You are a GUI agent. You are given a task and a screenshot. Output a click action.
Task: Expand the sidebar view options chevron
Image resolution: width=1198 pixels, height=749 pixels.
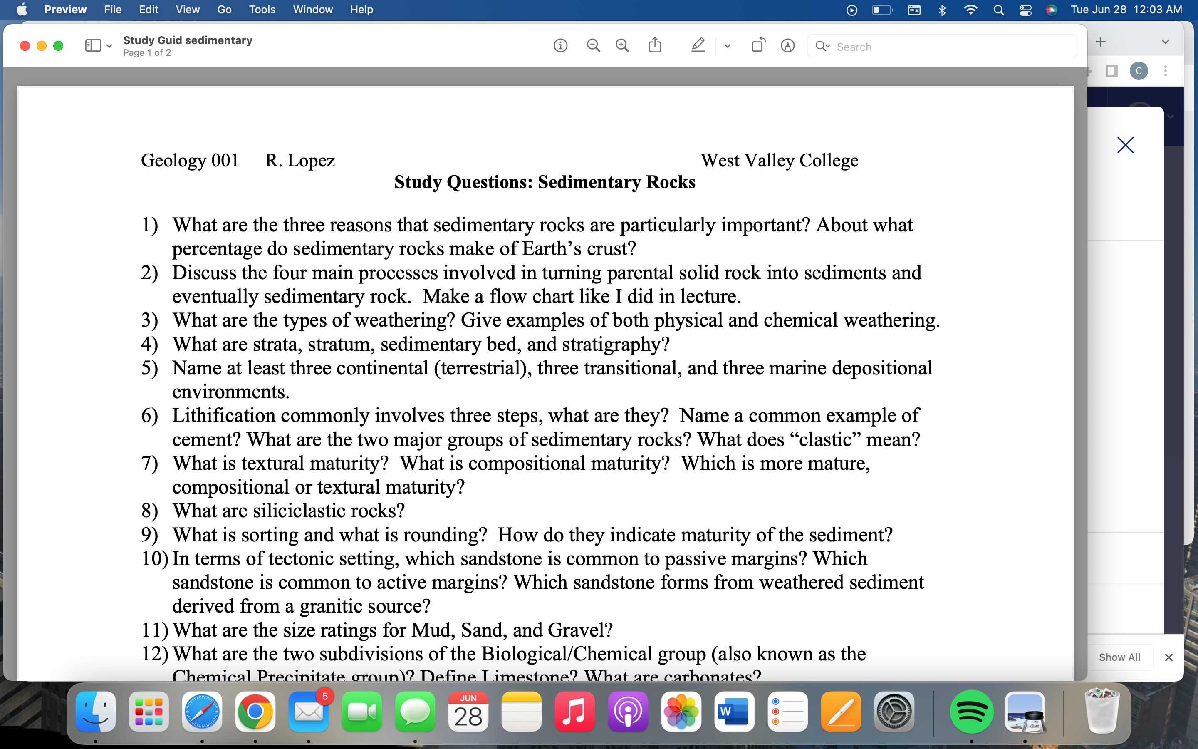coord(109,46)
